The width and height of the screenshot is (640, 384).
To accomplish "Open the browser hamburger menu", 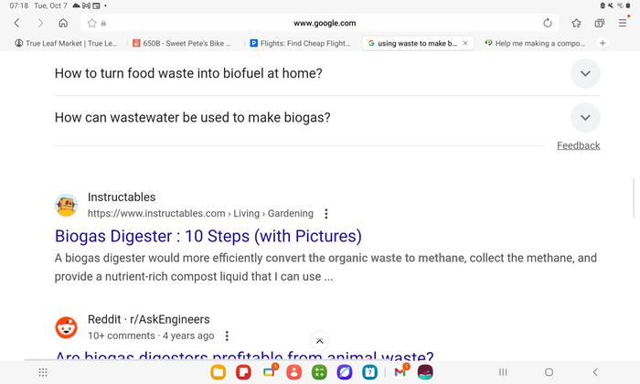I will click(623, 23).
